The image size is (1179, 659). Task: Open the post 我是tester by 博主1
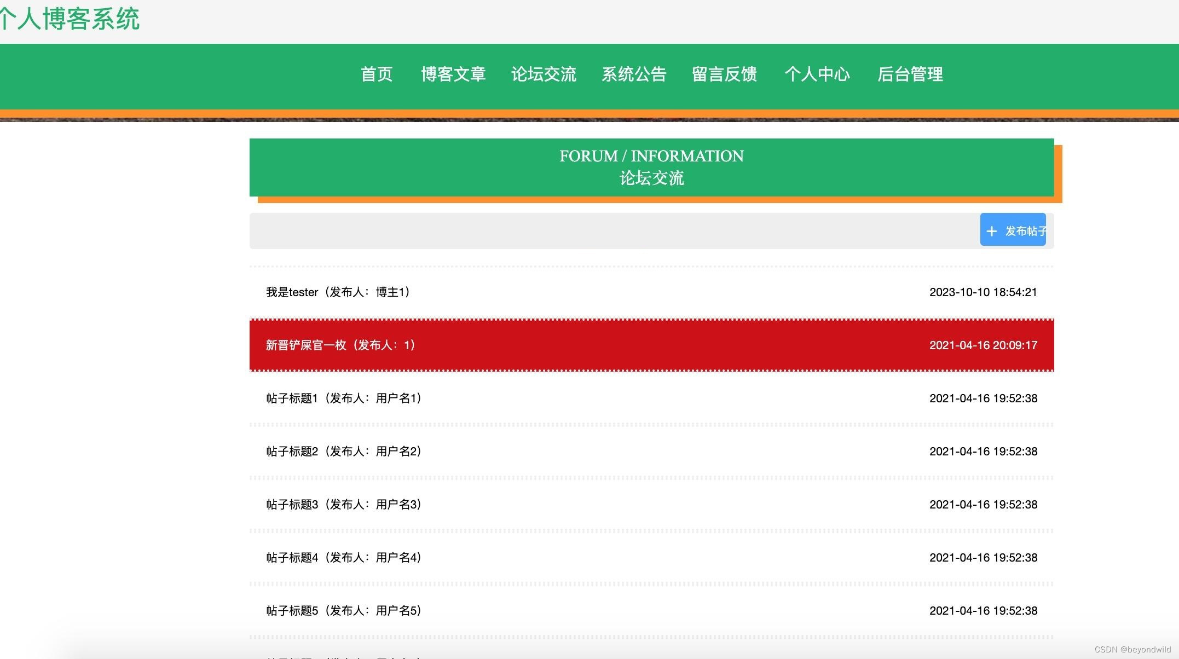pyautogui.click(x=337, y=292)
